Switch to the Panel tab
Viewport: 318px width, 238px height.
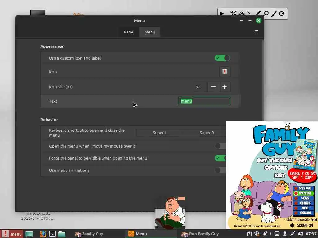[x=129, y=32]
